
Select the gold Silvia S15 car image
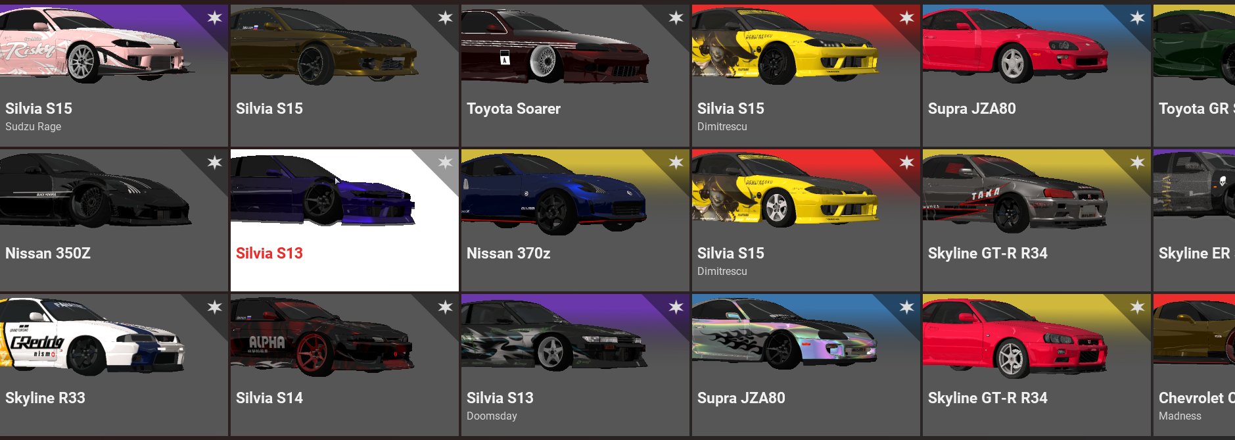[324, 46]
